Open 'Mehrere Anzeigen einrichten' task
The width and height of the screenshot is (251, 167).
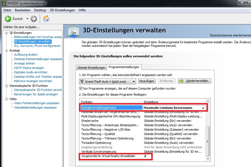33,81
